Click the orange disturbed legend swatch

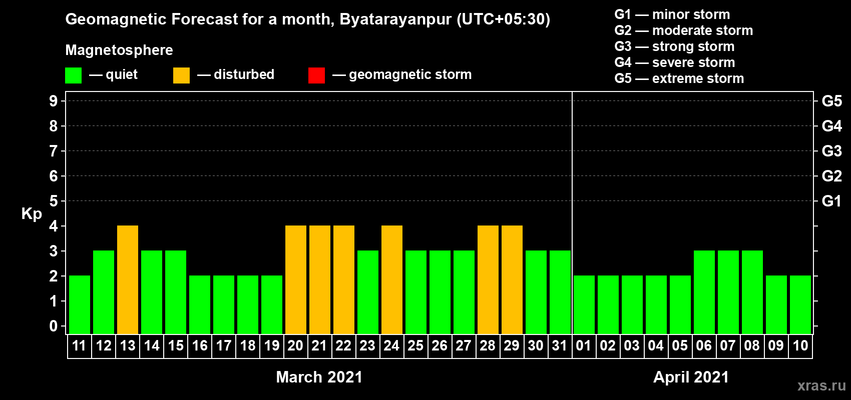tap(181, 75)
